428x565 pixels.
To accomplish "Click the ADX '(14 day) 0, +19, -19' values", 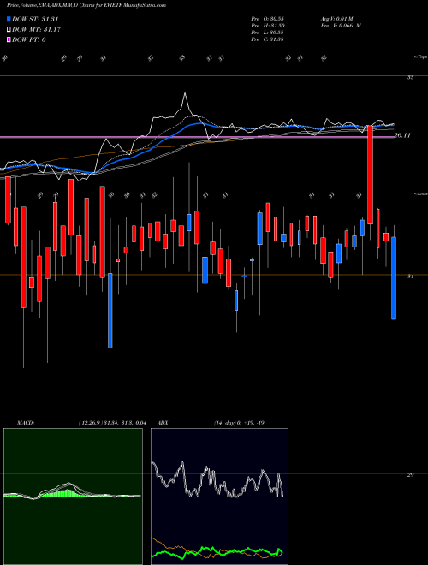I will (239, 423).
